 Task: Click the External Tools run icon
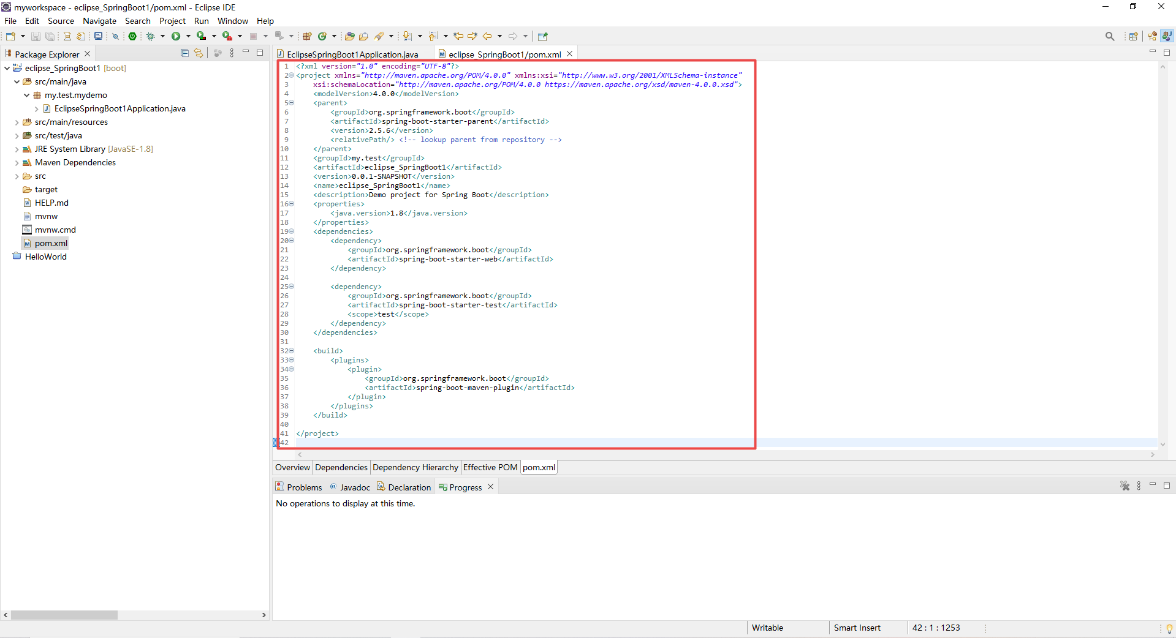coord(227,36)
